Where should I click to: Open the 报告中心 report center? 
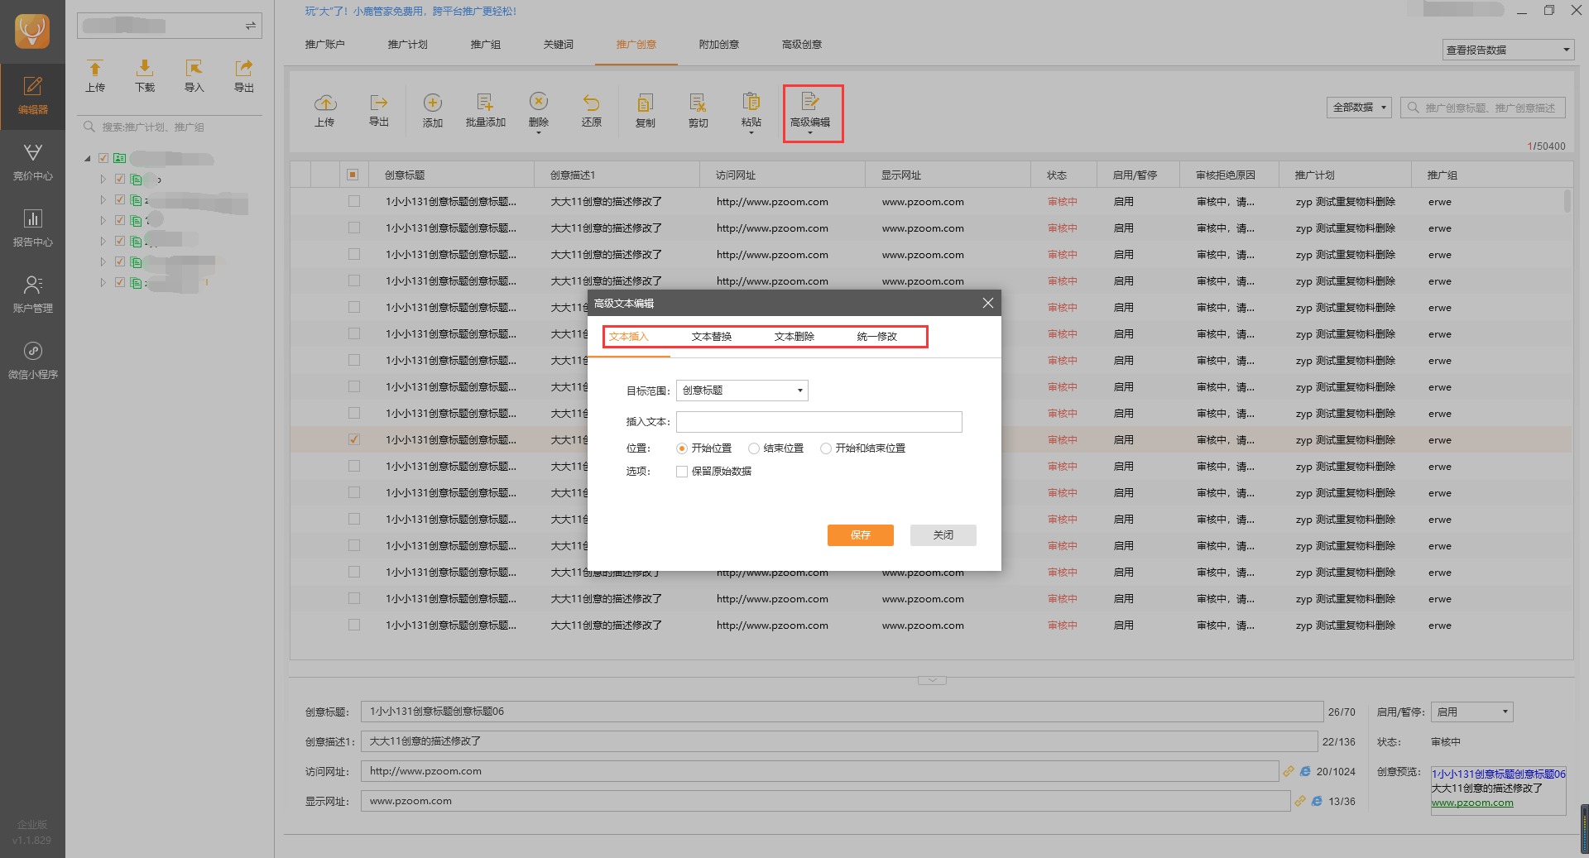tap(32, 228)
